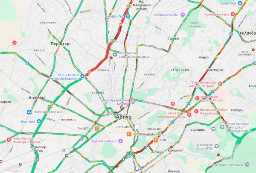Screen dimensions: 256x173
Task: Click the Γενικό Κρατικό Νοσοκομείο Νίκαιας marker
Action: click(x=9, y=140)
